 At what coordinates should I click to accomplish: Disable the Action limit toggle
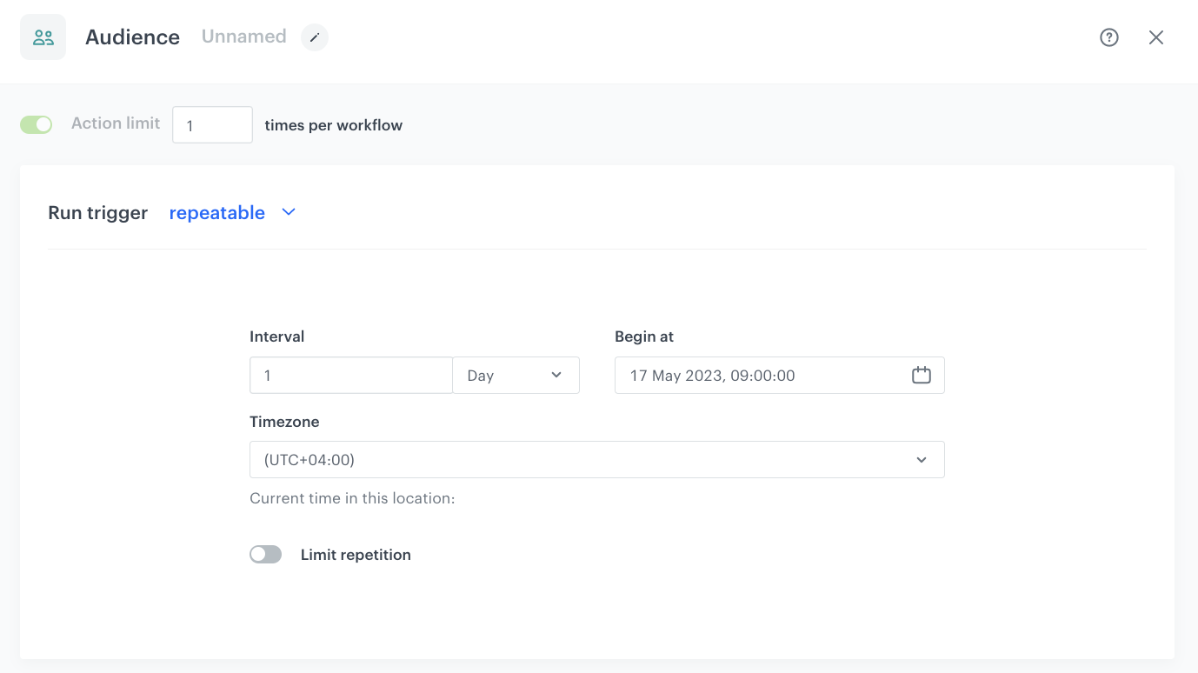[37, 124]
